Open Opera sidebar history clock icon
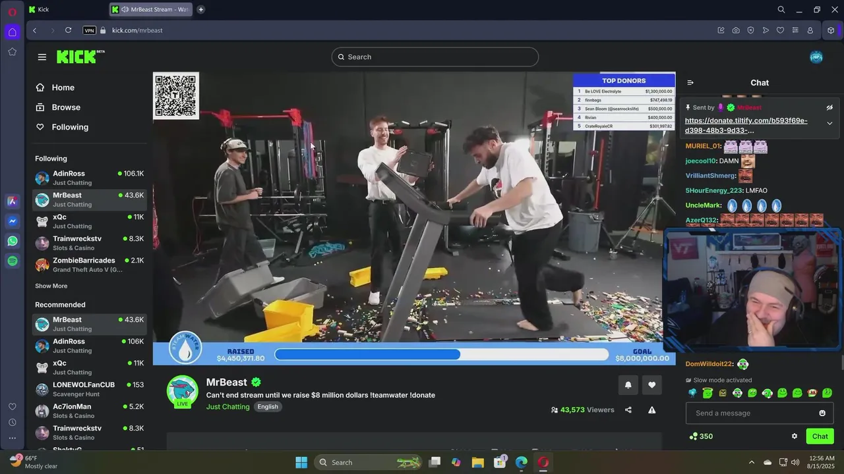The height and width of the screenshot is (474, 844). click(12, 423)
